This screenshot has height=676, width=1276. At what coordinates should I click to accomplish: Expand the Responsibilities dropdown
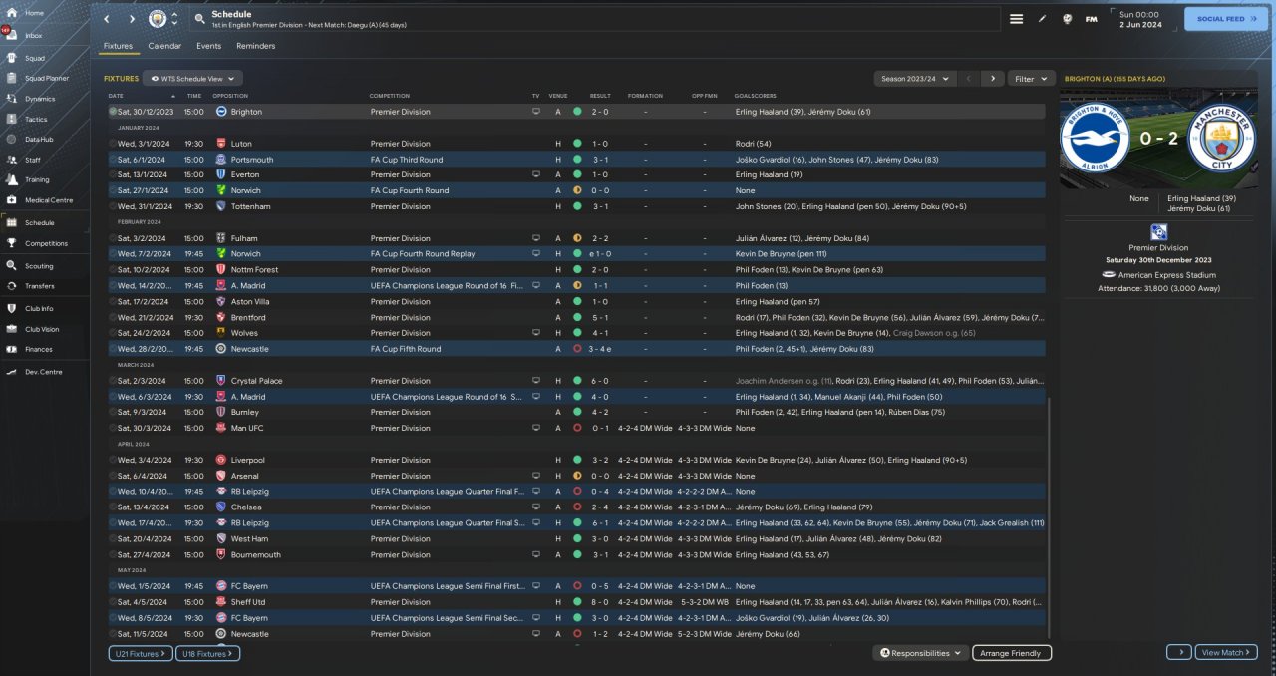920,653
